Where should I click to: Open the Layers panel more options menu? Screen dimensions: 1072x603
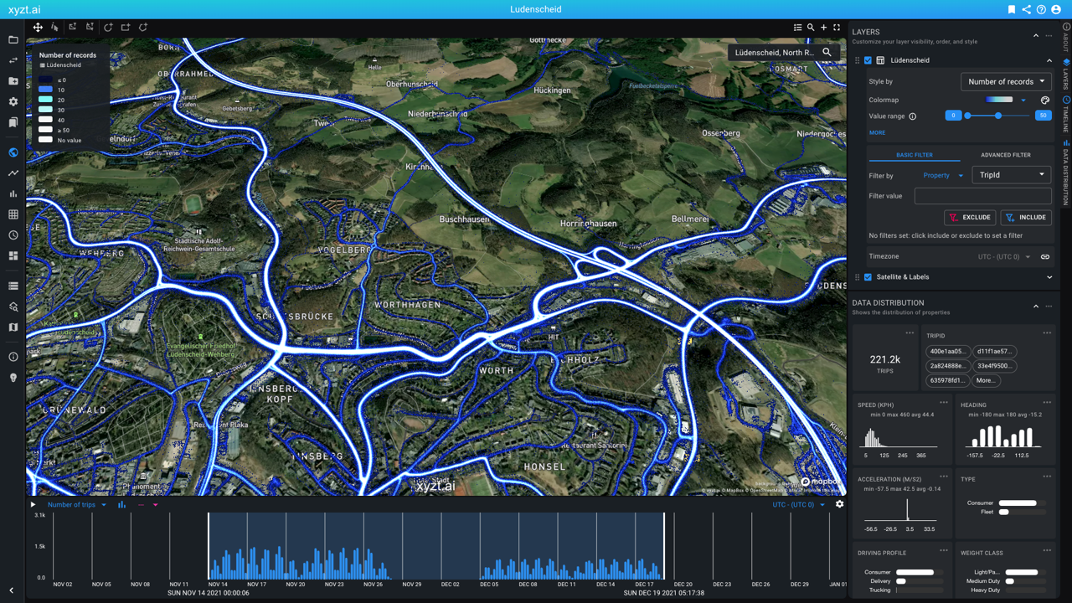coord(1049,36)
